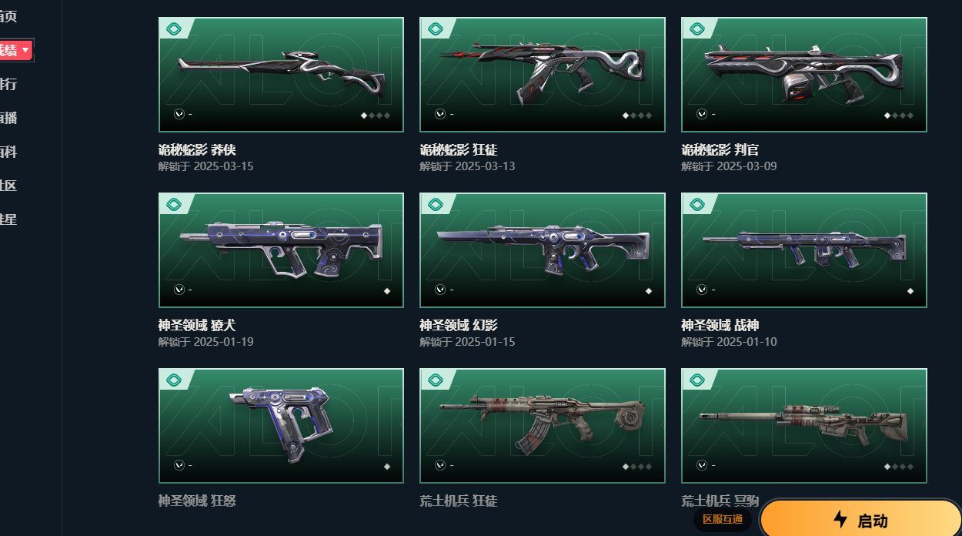Image resolution: width=962 pixels, height=536 pixels.
Task: Click the 区服互通 badge
Action: click(x=723, y=520)
